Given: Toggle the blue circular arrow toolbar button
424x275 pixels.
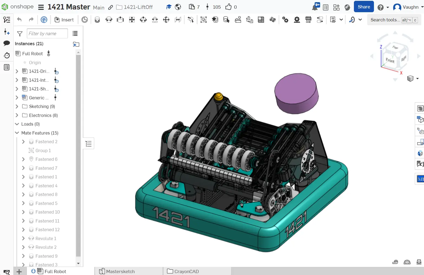Looking at the screenshot, I should tap(44, 20).
